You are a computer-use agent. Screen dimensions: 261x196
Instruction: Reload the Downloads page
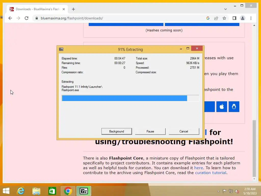point(27,18)
